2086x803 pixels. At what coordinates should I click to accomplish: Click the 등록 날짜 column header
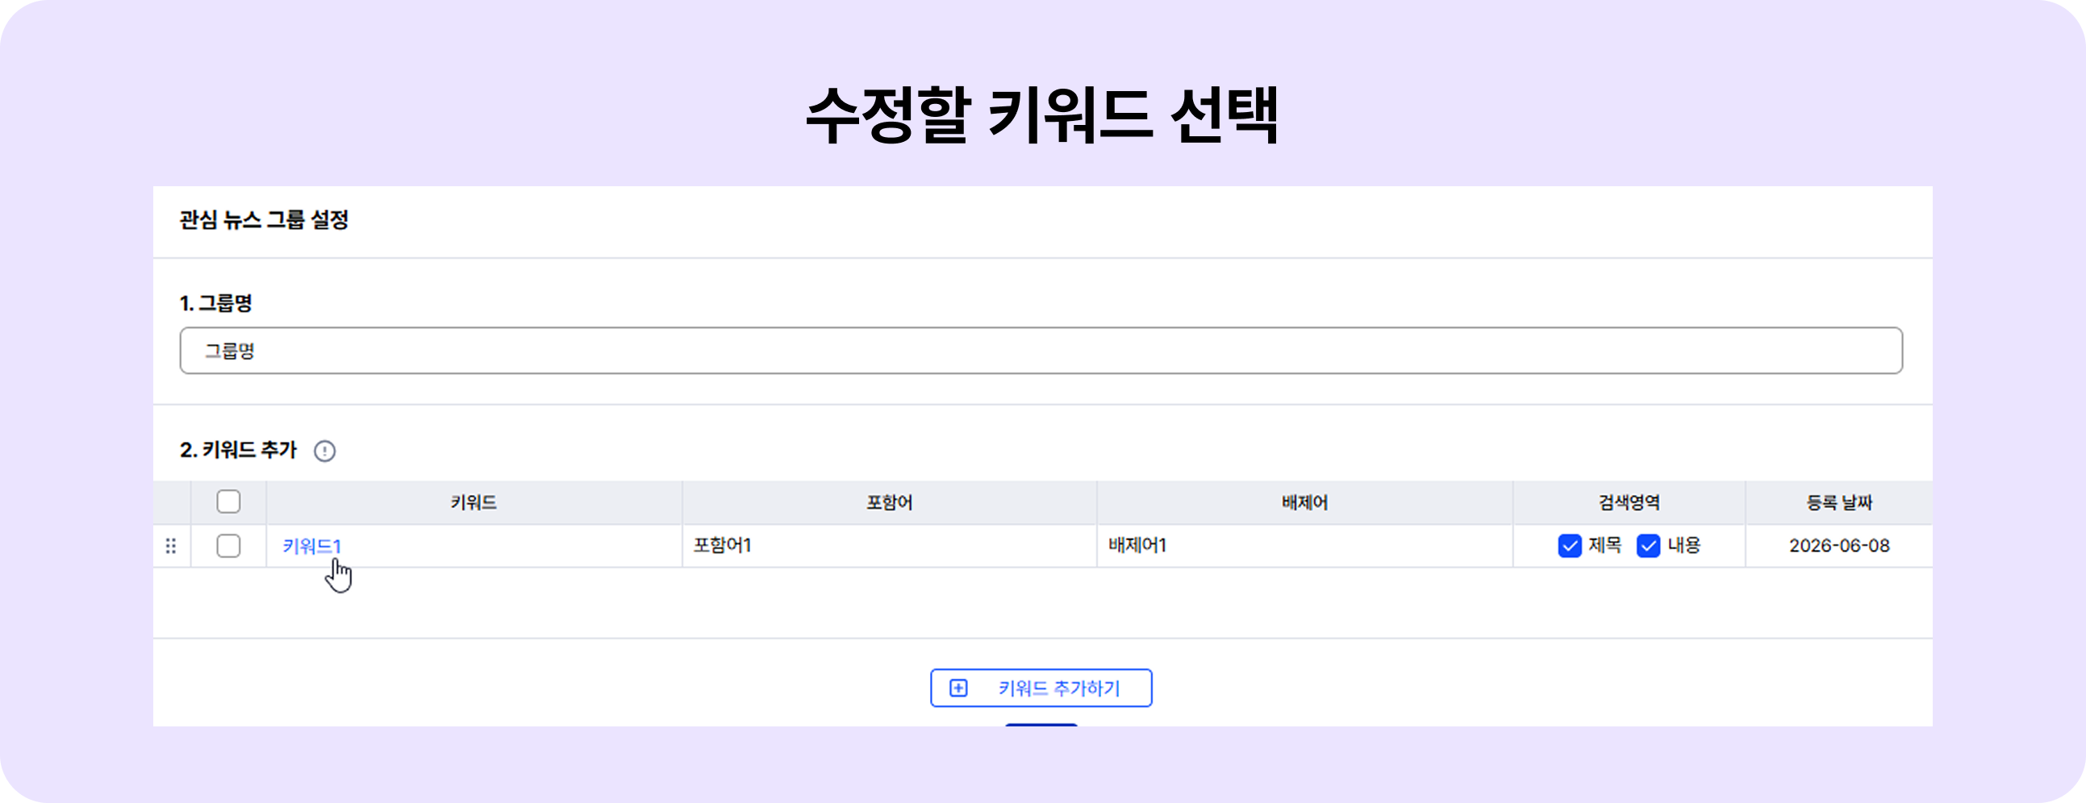coord(1839,503)
